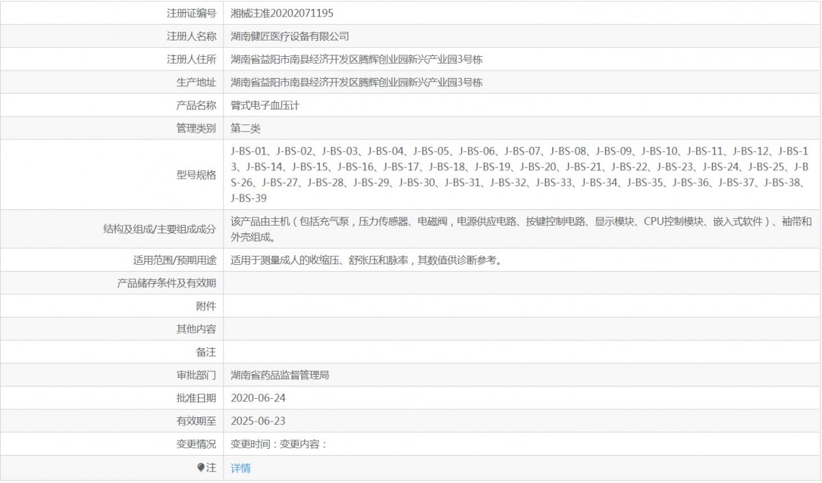Select the category value 第二类

pyautogui.click(x=246, y=128)
